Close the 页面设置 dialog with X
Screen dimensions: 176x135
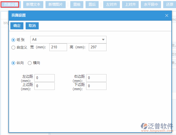pos(167,15)
